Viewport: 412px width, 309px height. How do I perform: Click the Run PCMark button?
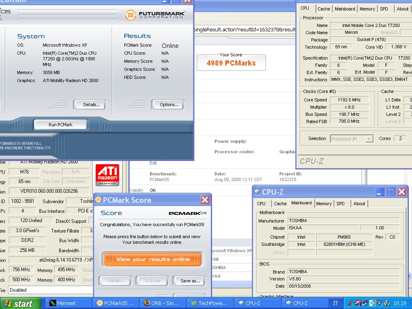[x=60, y=125]
